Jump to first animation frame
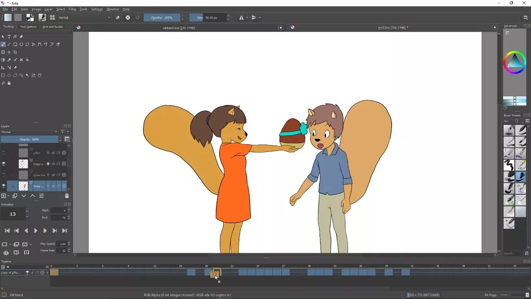 pos(7,231)
